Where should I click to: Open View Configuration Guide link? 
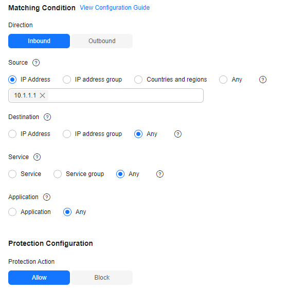[115, 8]
